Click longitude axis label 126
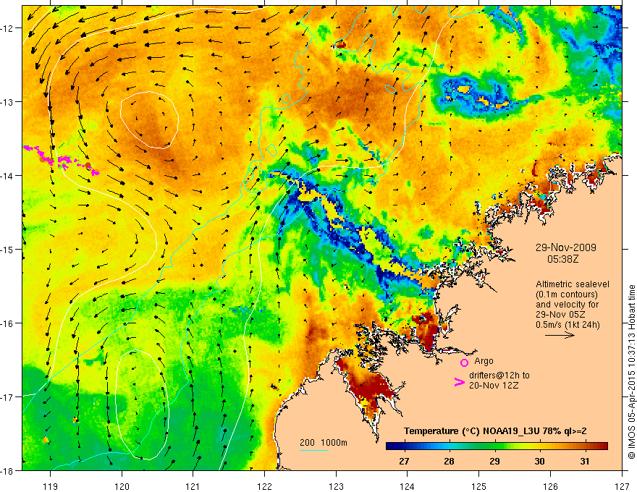This screenshot has height=492, width=637. click(550, 486)
